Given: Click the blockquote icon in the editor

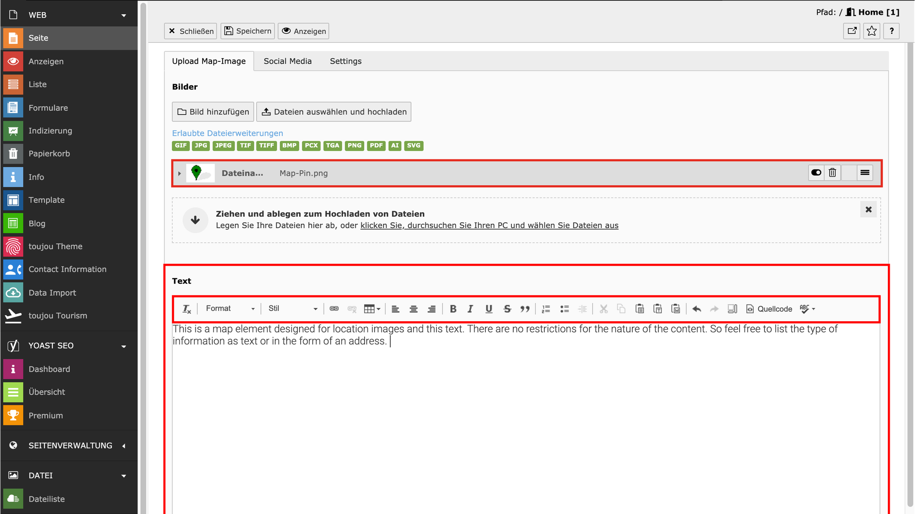Looking at the screenshot, I should [x=525, y=309].
